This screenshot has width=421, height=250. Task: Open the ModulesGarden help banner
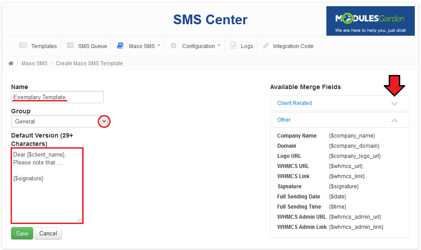371,21
